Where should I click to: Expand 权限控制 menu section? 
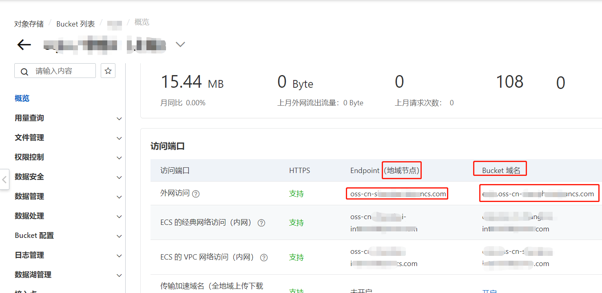point(69,158)
